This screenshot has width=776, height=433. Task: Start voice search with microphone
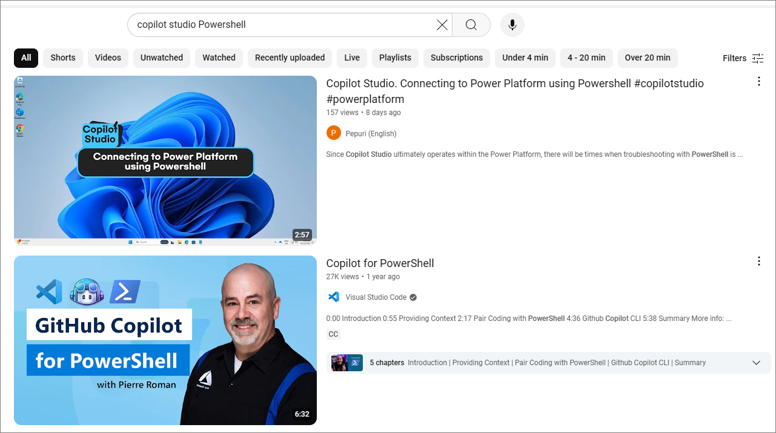point(512,25)
